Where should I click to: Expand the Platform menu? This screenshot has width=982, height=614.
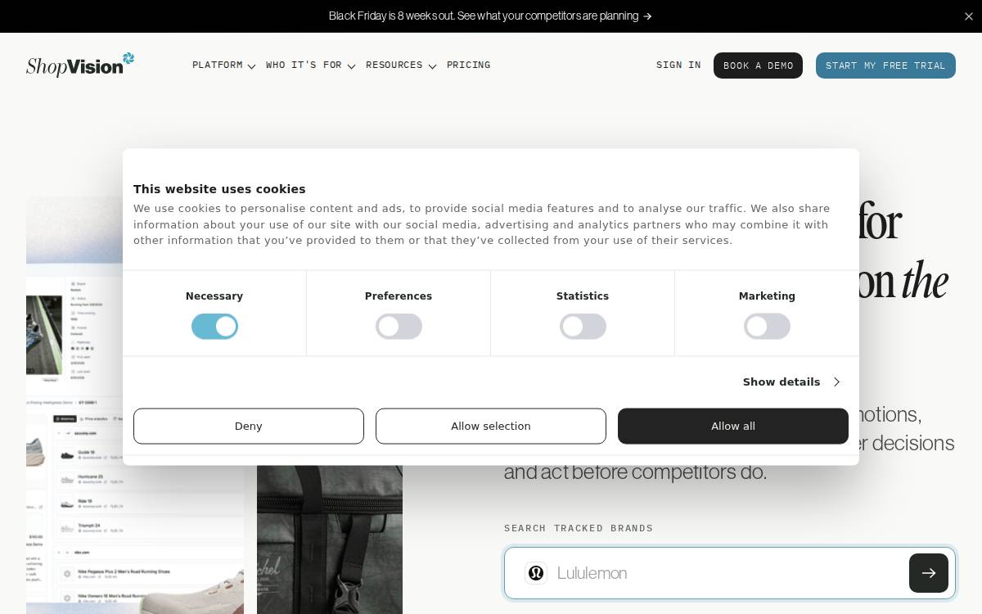click(x=223, y=65)
